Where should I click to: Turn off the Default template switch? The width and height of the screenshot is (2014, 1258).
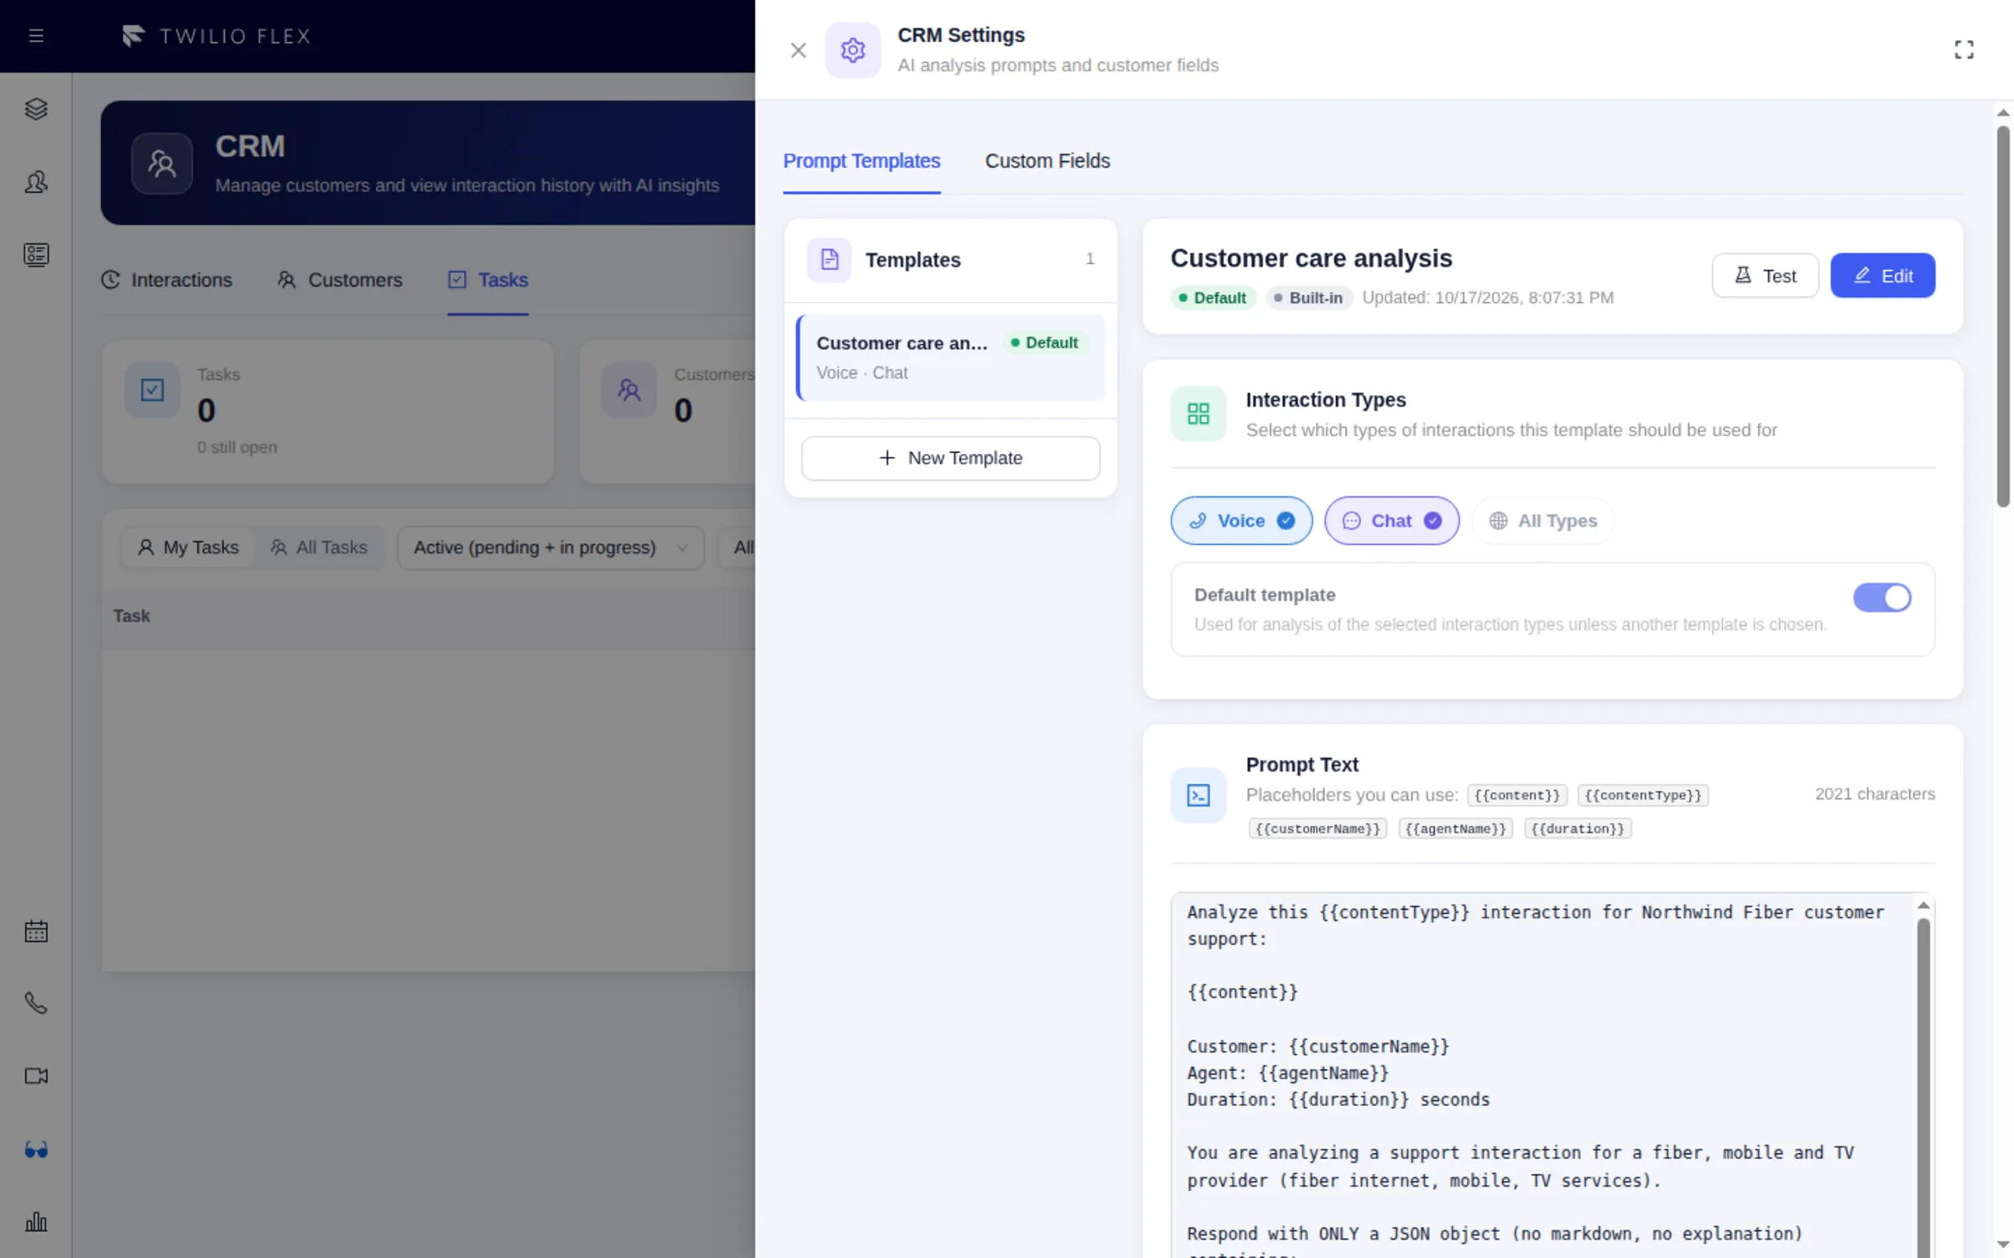(1882, 598)
